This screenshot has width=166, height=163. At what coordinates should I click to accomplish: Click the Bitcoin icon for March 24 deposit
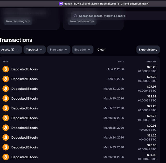coord(6,138)
